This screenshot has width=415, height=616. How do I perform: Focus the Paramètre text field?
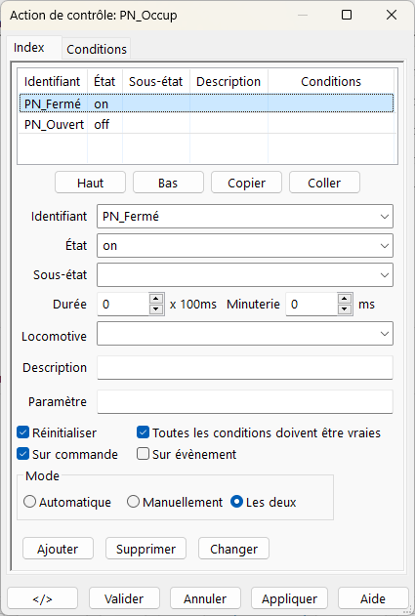(245, 401)
